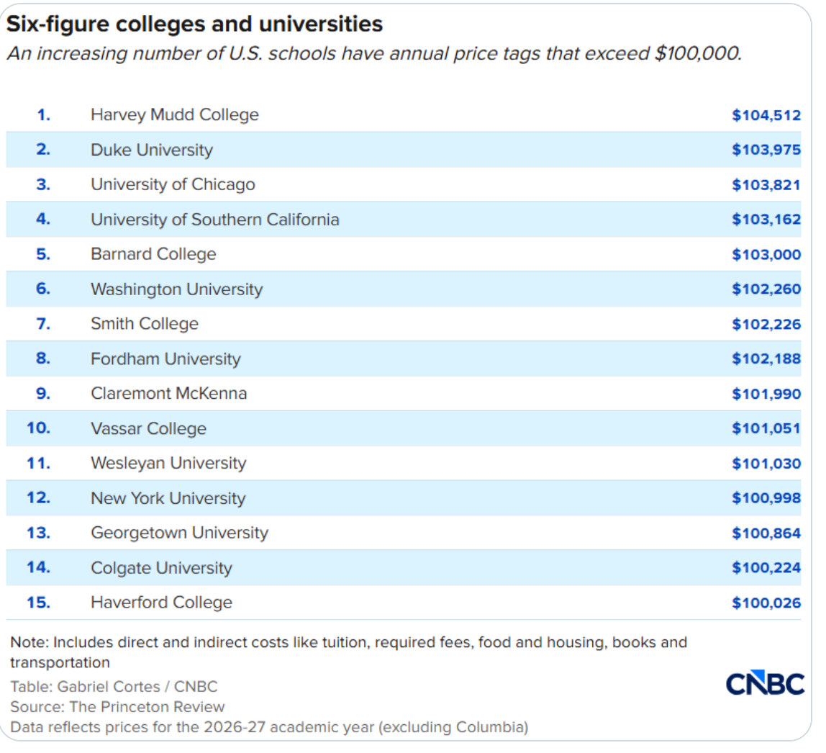
Task: Click Claremont McKenna name
Action: coord(168,393)
